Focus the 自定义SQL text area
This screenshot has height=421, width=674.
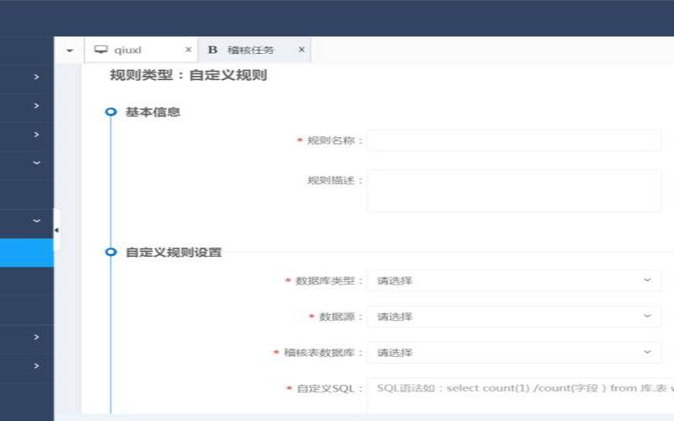tap(521, 395)
